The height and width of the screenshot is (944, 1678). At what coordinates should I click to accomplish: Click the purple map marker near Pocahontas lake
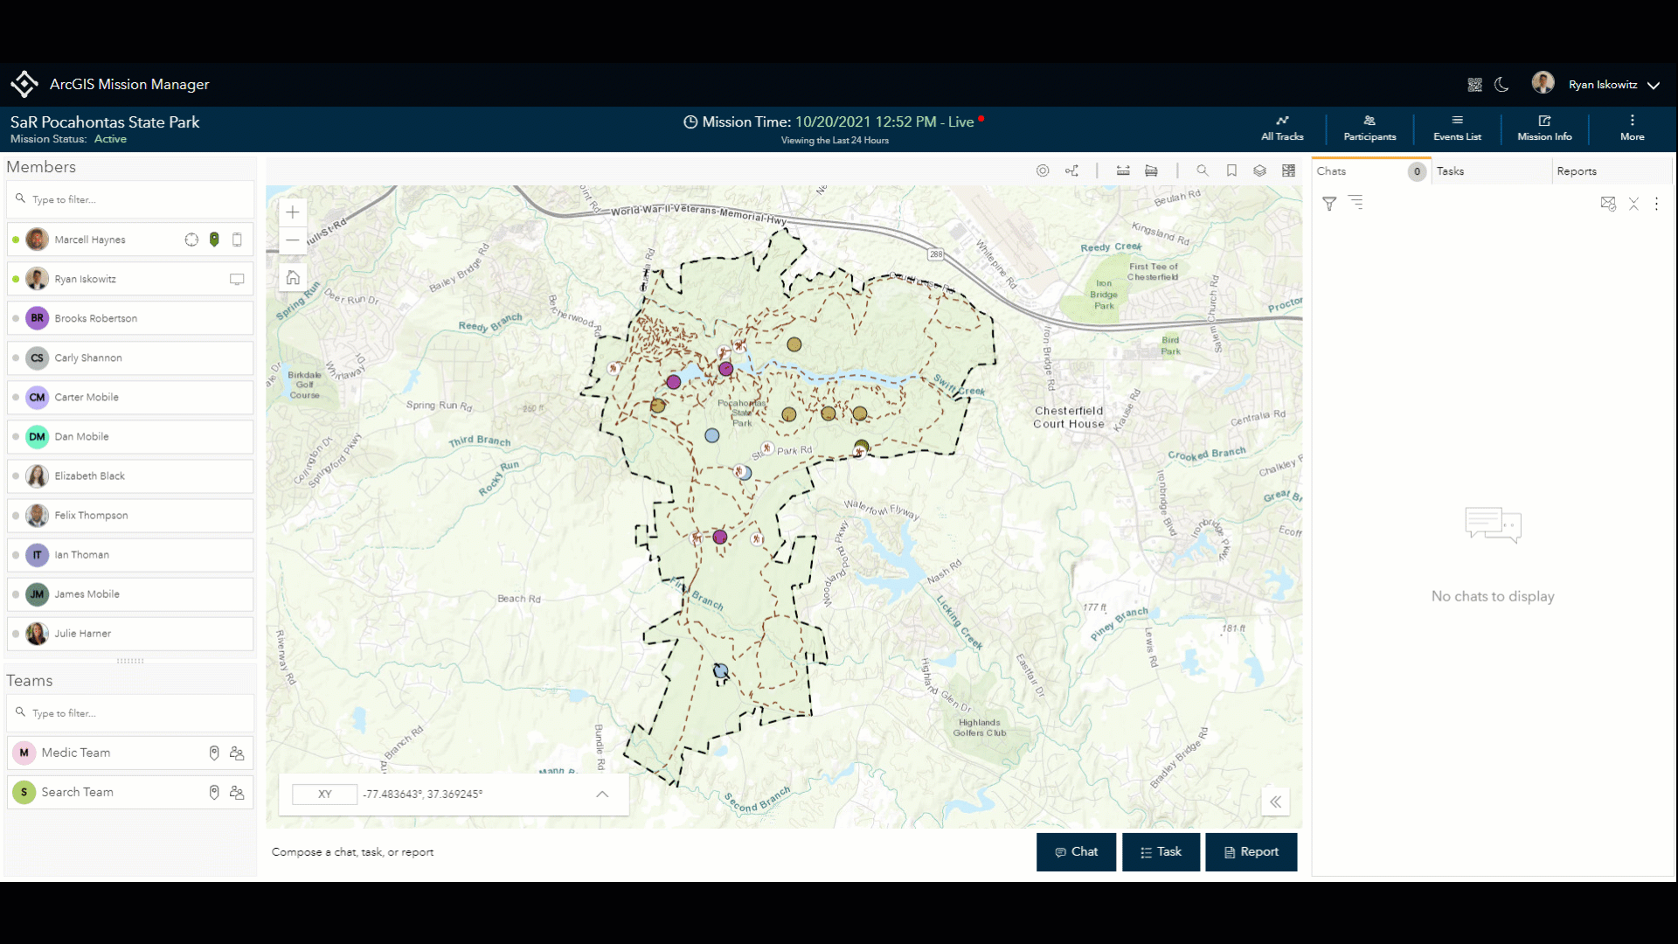tap(726, 369)
